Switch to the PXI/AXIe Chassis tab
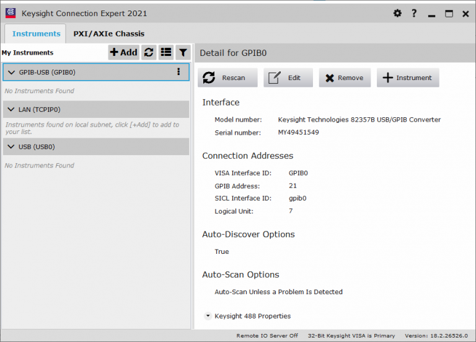476x342 pixels. 108,34
